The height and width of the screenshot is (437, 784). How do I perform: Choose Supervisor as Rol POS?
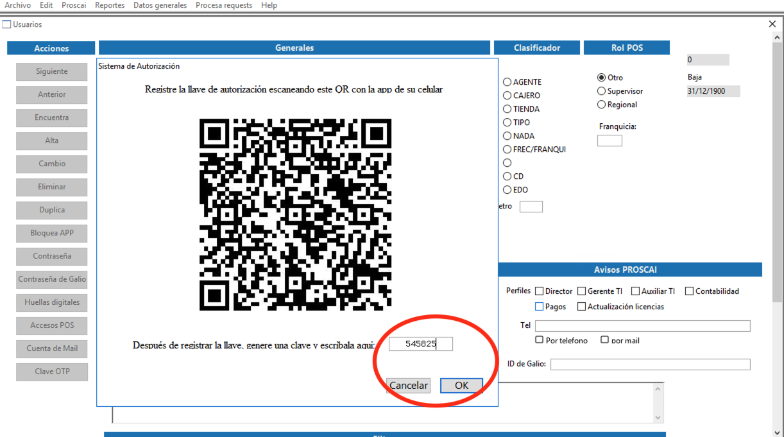click(601, 91)
